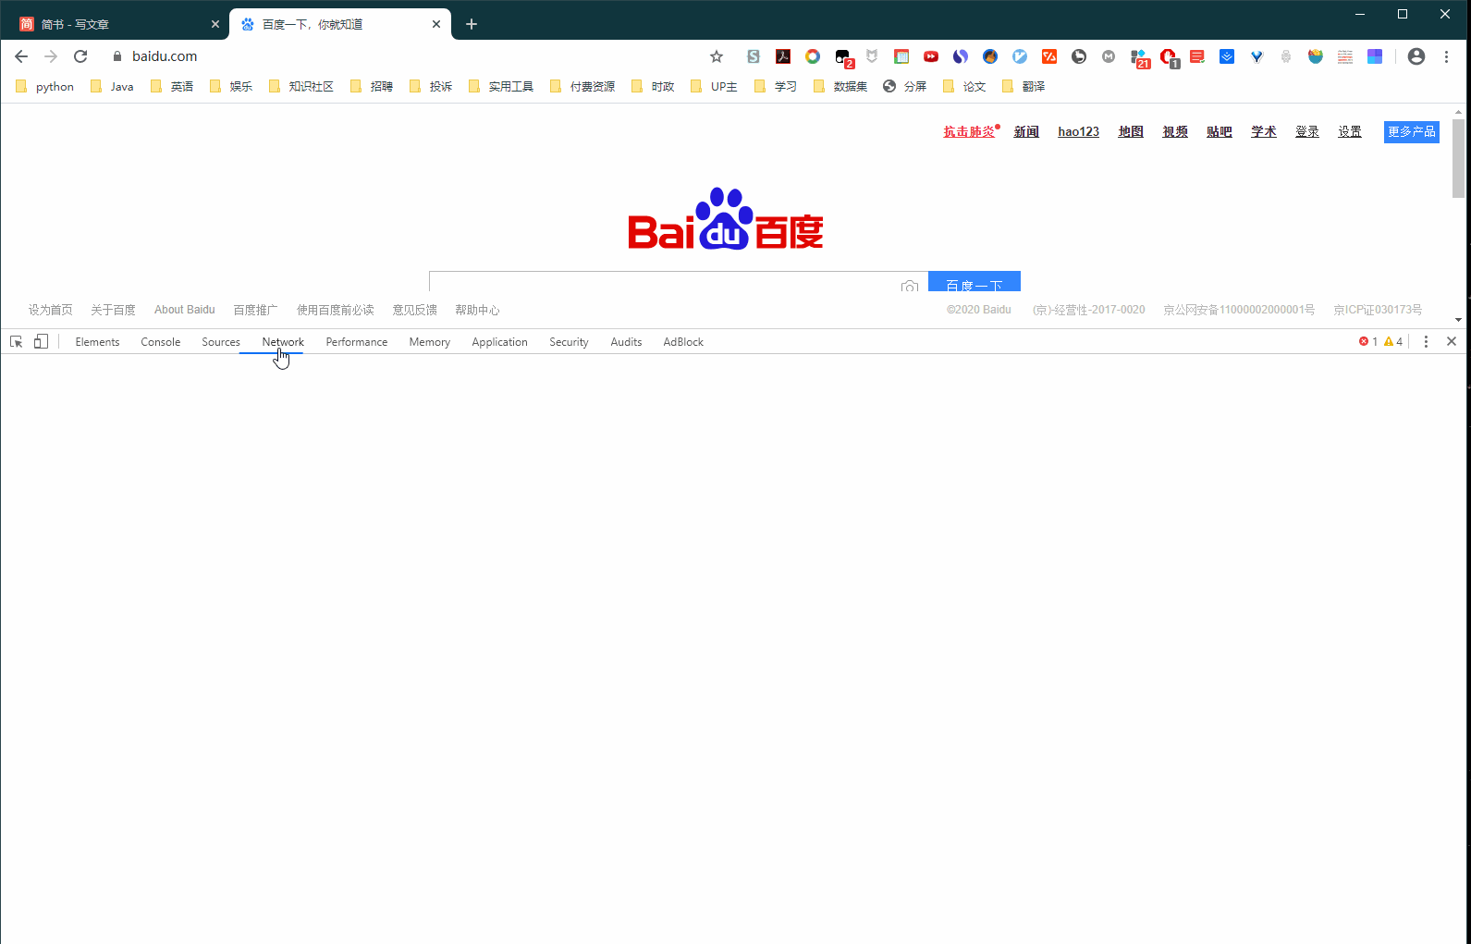The image size is (1471, 944).
Task: Select the Network tab
Action: [x=283, y=342]
